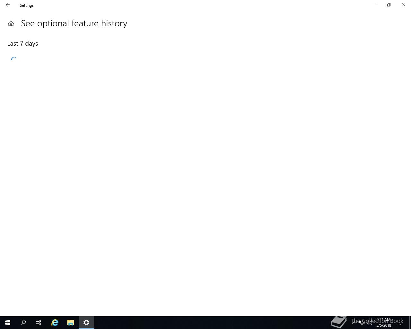Open the Windows Start menu
The image size is (411, 329).
click(x=8, y=323)
